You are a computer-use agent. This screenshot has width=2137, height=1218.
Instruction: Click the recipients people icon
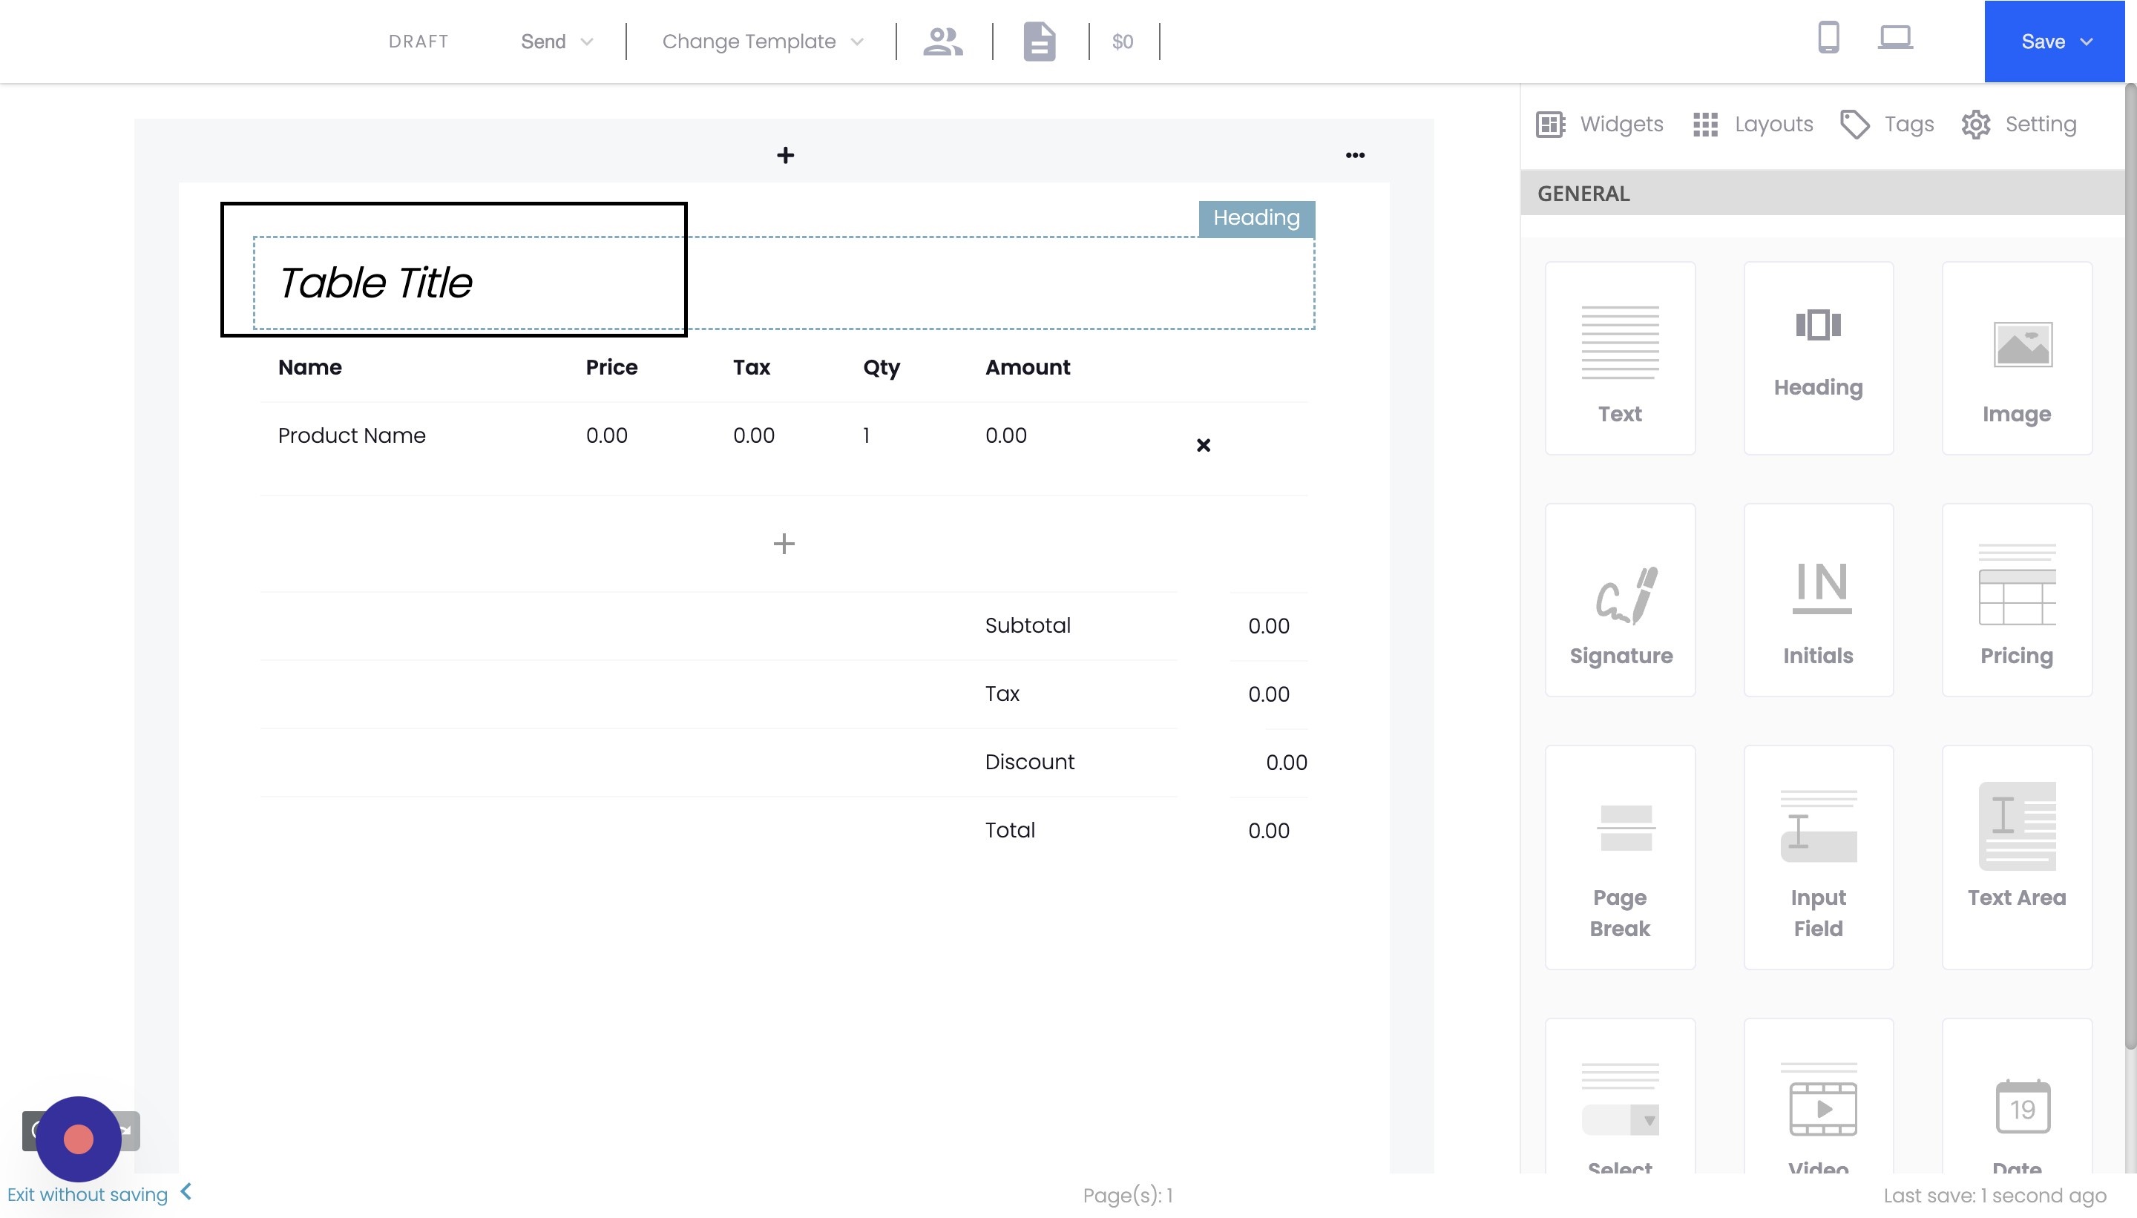click(943, 41)
